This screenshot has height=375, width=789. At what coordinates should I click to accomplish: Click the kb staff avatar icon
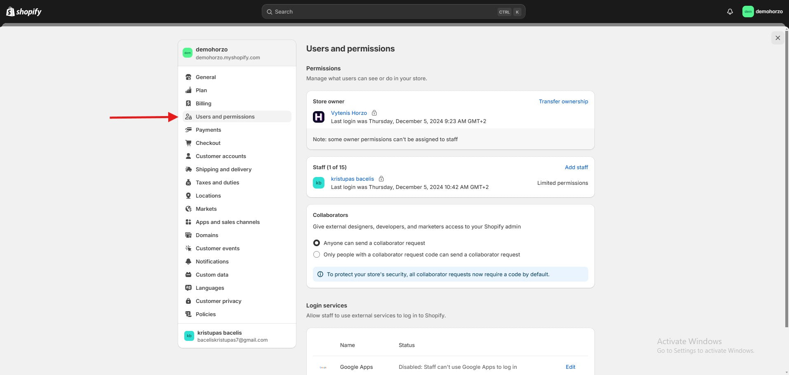click(x=319, y=183)
